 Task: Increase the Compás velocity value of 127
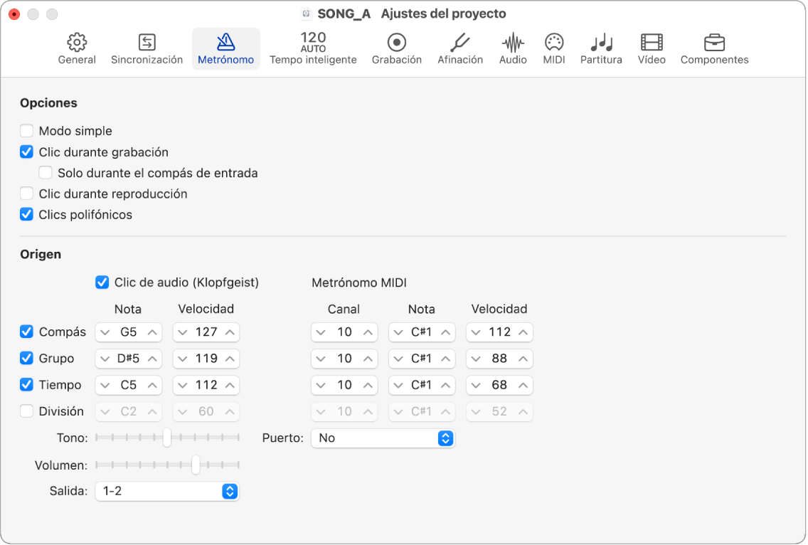[230, 332]
